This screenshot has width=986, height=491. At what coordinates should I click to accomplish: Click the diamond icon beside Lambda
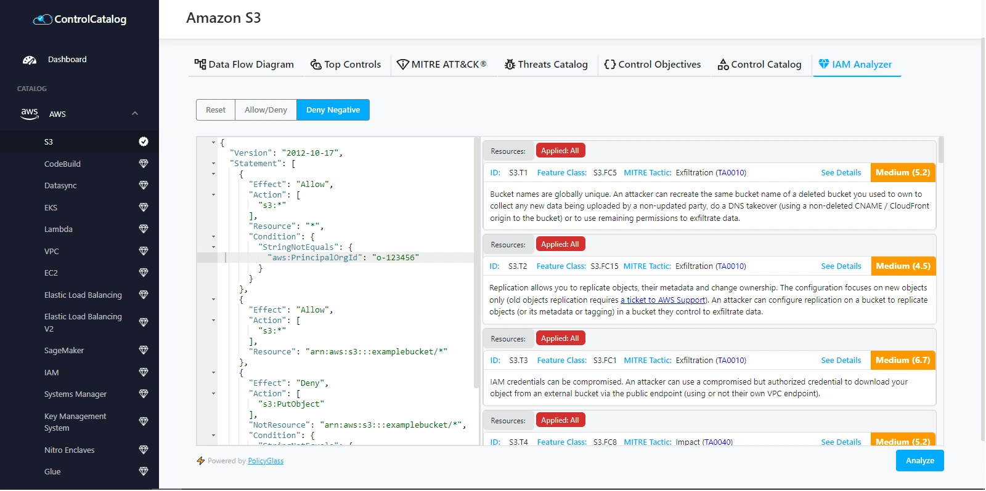pyautogui.click(x=144, y=229)
